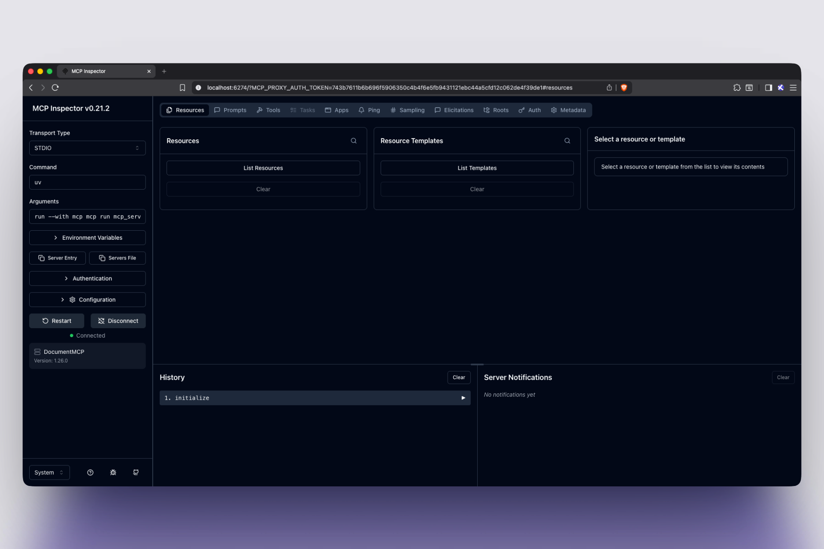824x549 pixels.
Task: Open the bug debugging guide icon
Action: pyautogui.click(x=113, y=472)
